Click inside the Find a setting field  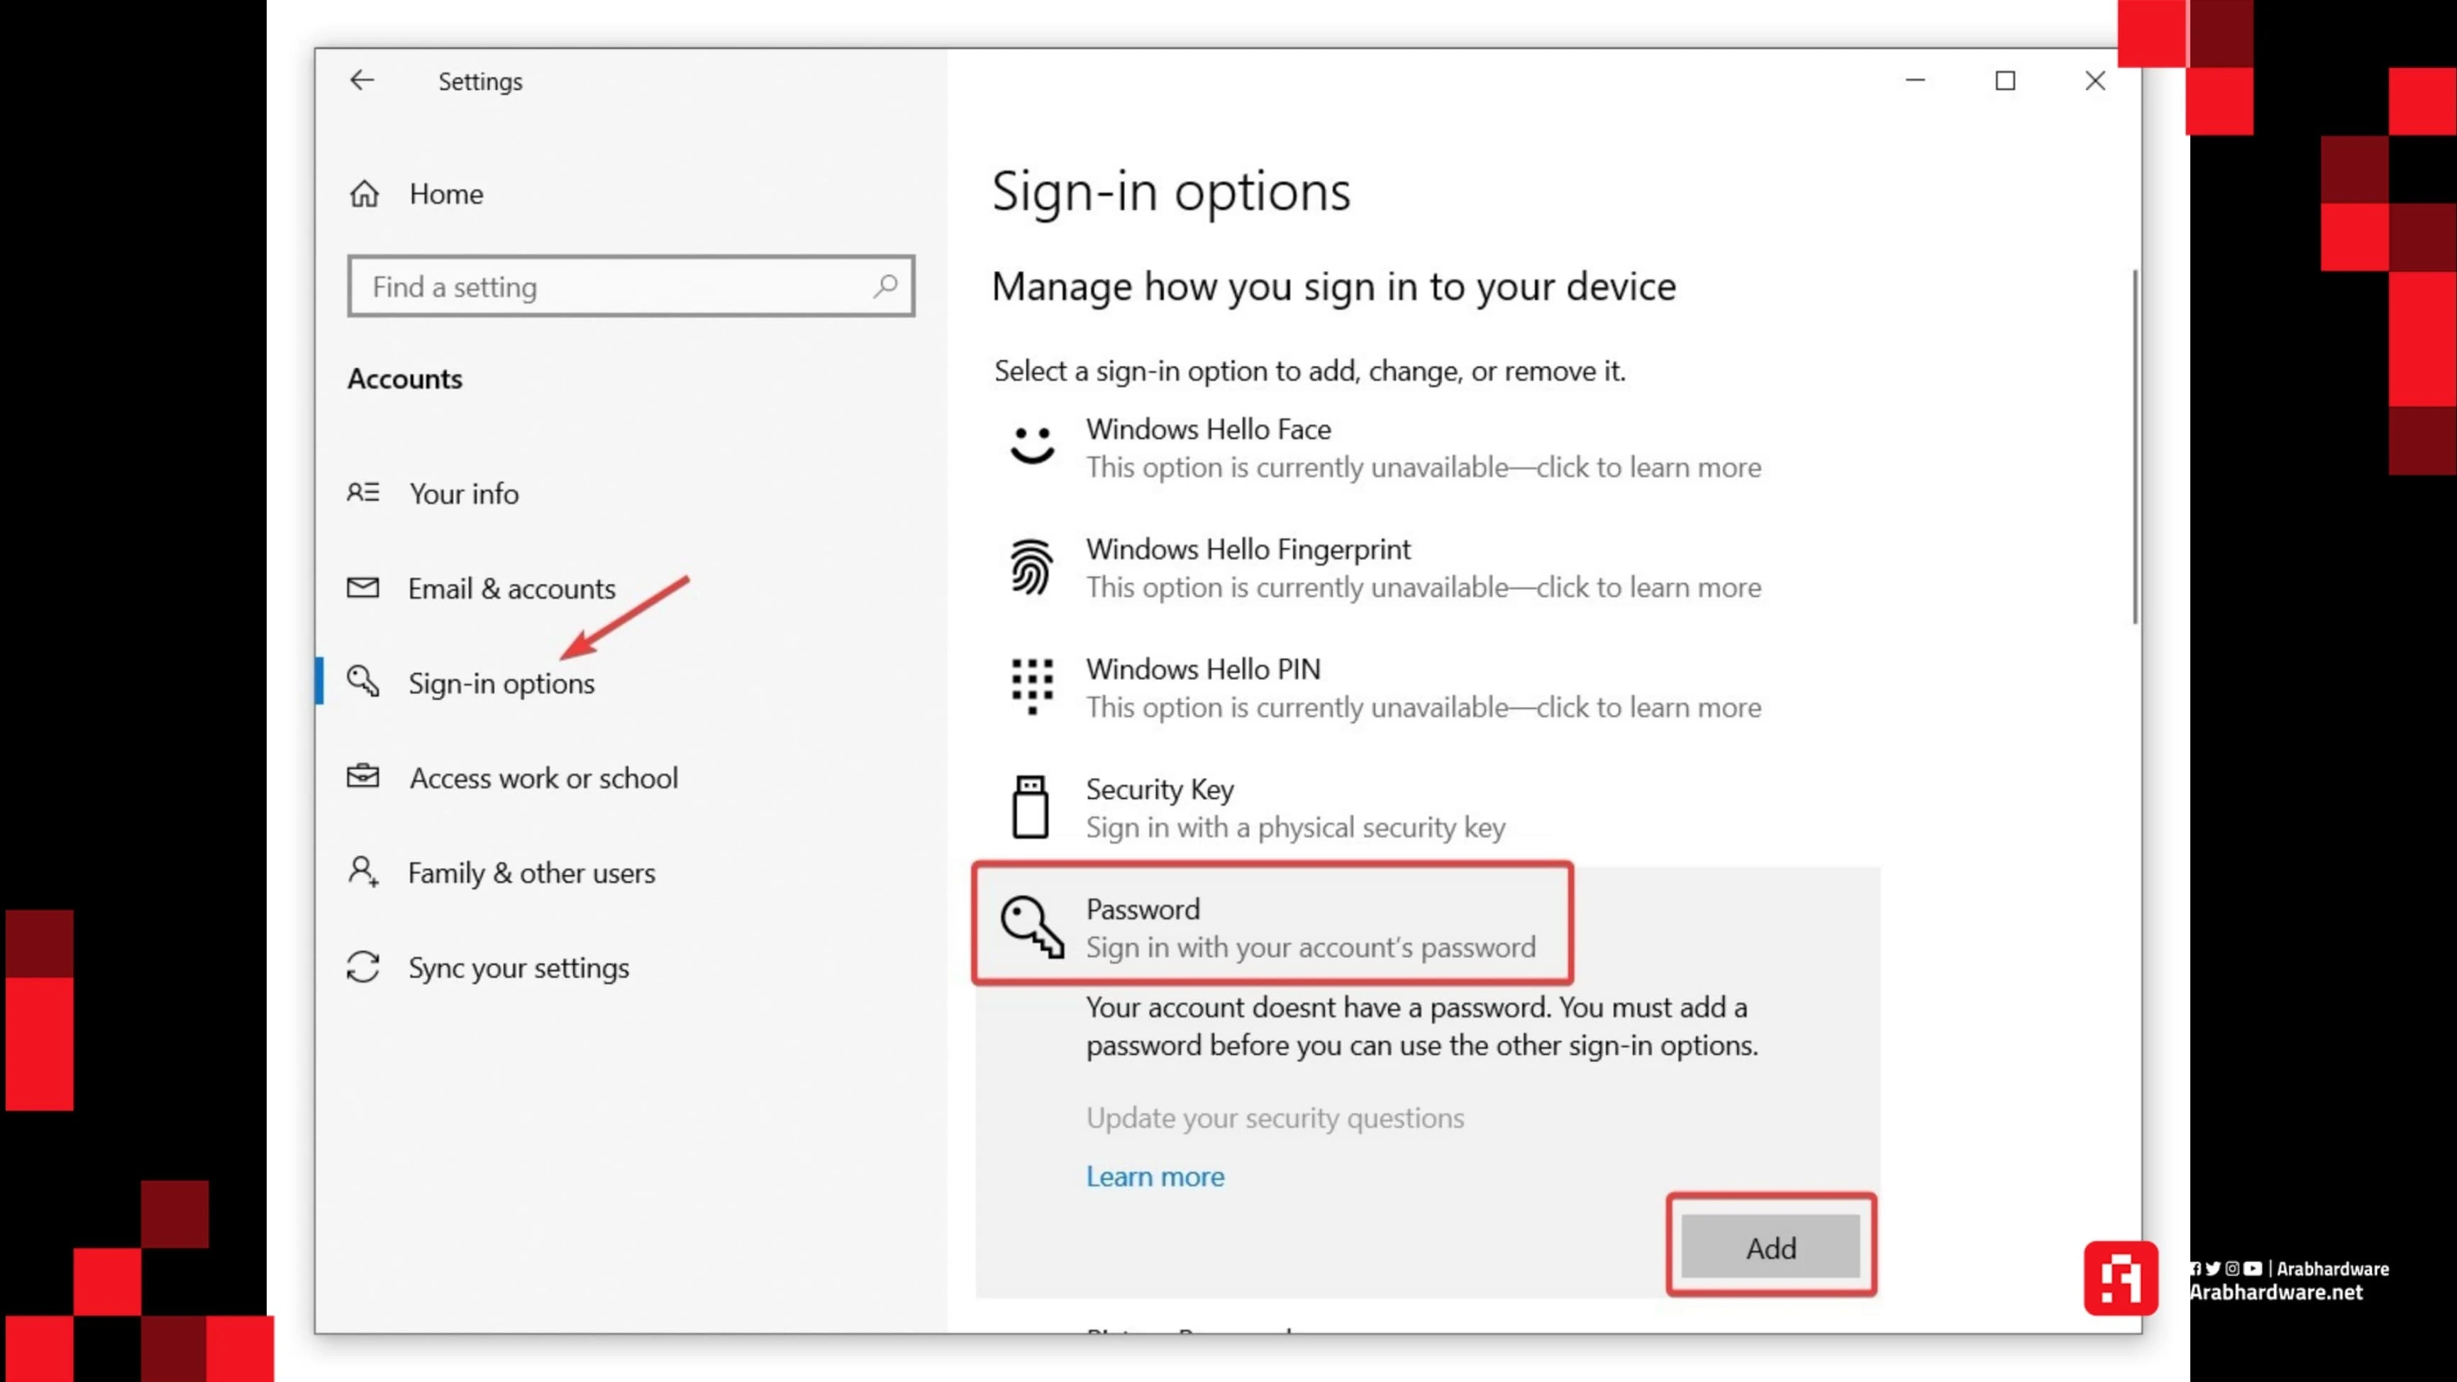click(x=631, y=285)
